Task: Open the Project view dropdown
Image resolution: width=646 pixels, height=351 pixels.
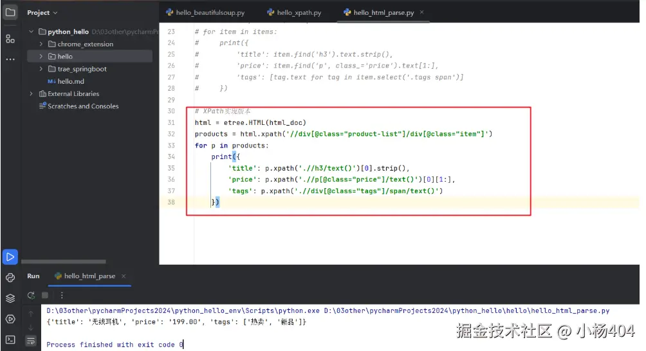Action: pos(42,13)
